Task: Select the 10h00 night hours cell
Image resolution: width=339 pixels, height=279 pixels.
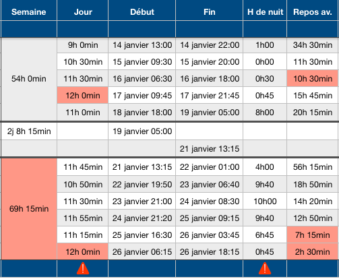Action: click(265, 201)
